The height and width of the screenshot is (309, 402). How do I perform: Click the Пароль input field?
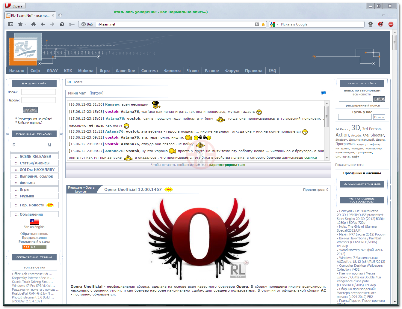39,100
